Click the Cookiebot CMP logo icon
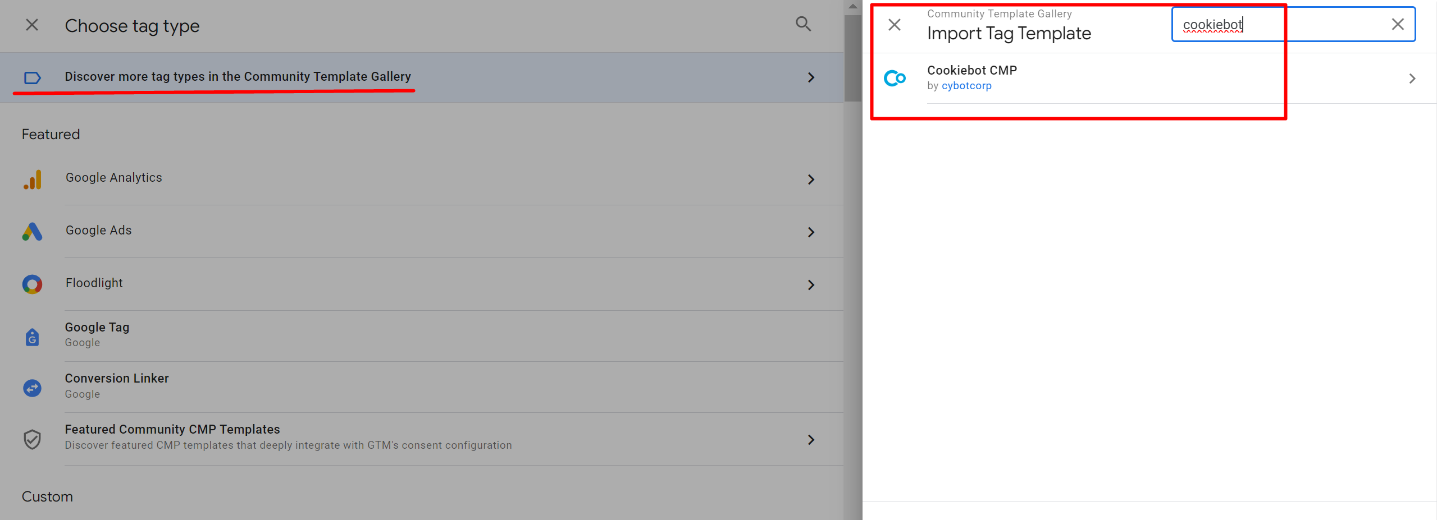This screenshot has height=520, width=1437. click(895, 78)
